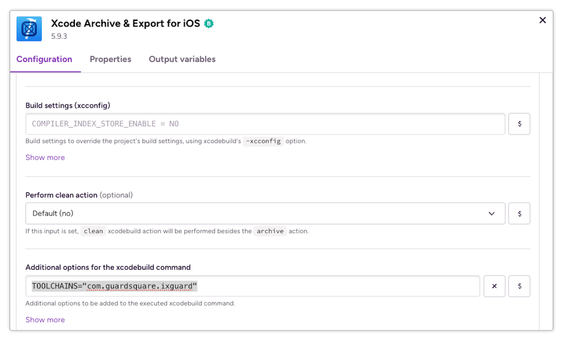Click the verified badge beside the step title
The image size is (563, 341).
tap(208, 24)
